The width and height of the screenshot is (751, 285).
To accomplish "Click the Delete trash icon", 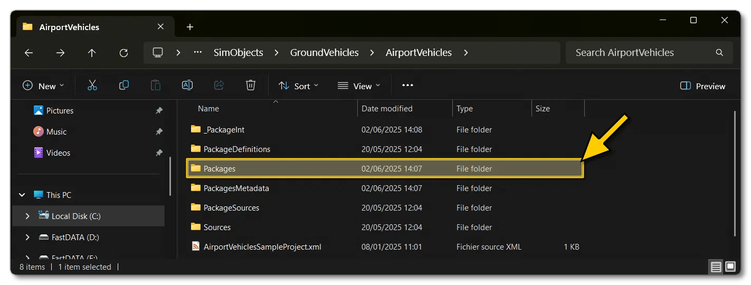I will tap(251, 85).
